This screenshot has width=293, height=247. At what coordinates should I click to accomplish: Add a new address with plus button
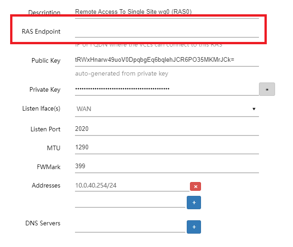click(x=194, y=202)
